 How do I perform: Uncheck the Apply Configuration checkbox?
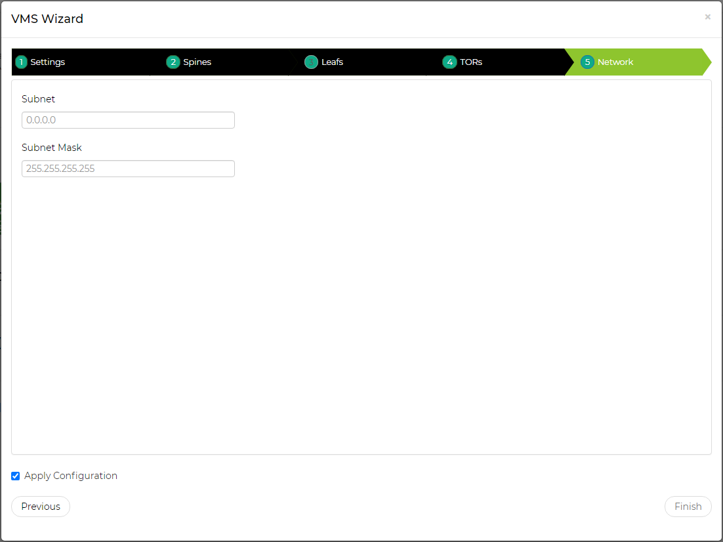pyautogui.click(x=16, y=476)
